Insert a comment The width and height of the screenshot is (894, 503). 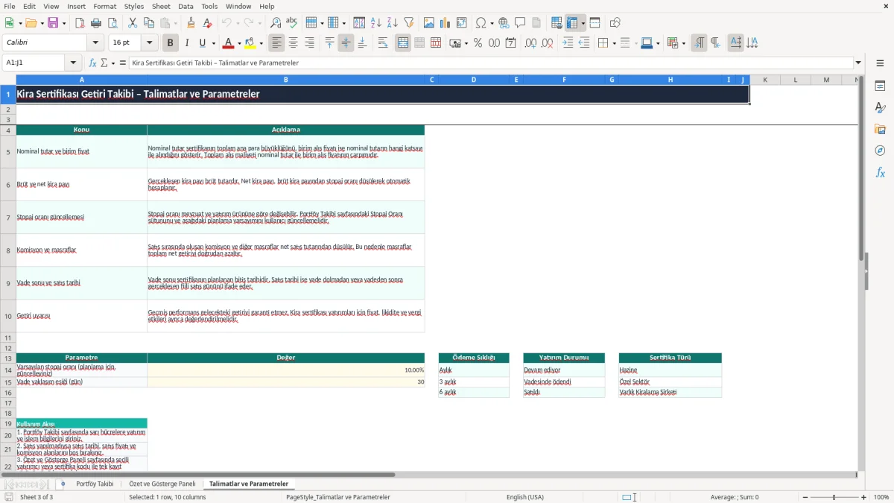pyautogui.click(x=520, y=23)
